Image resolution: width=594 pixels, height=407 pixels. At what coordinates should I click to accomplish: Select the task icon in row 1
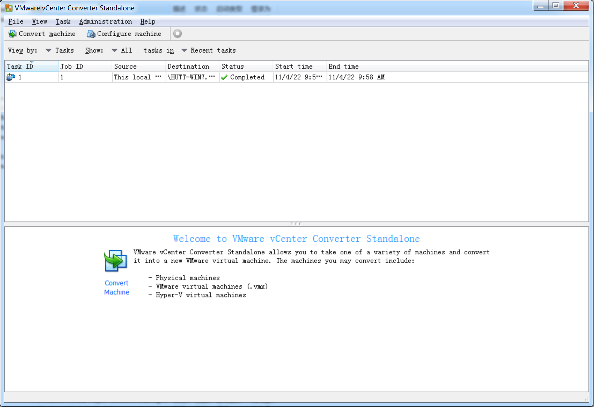pyautogui.click(x=11, y=77)
